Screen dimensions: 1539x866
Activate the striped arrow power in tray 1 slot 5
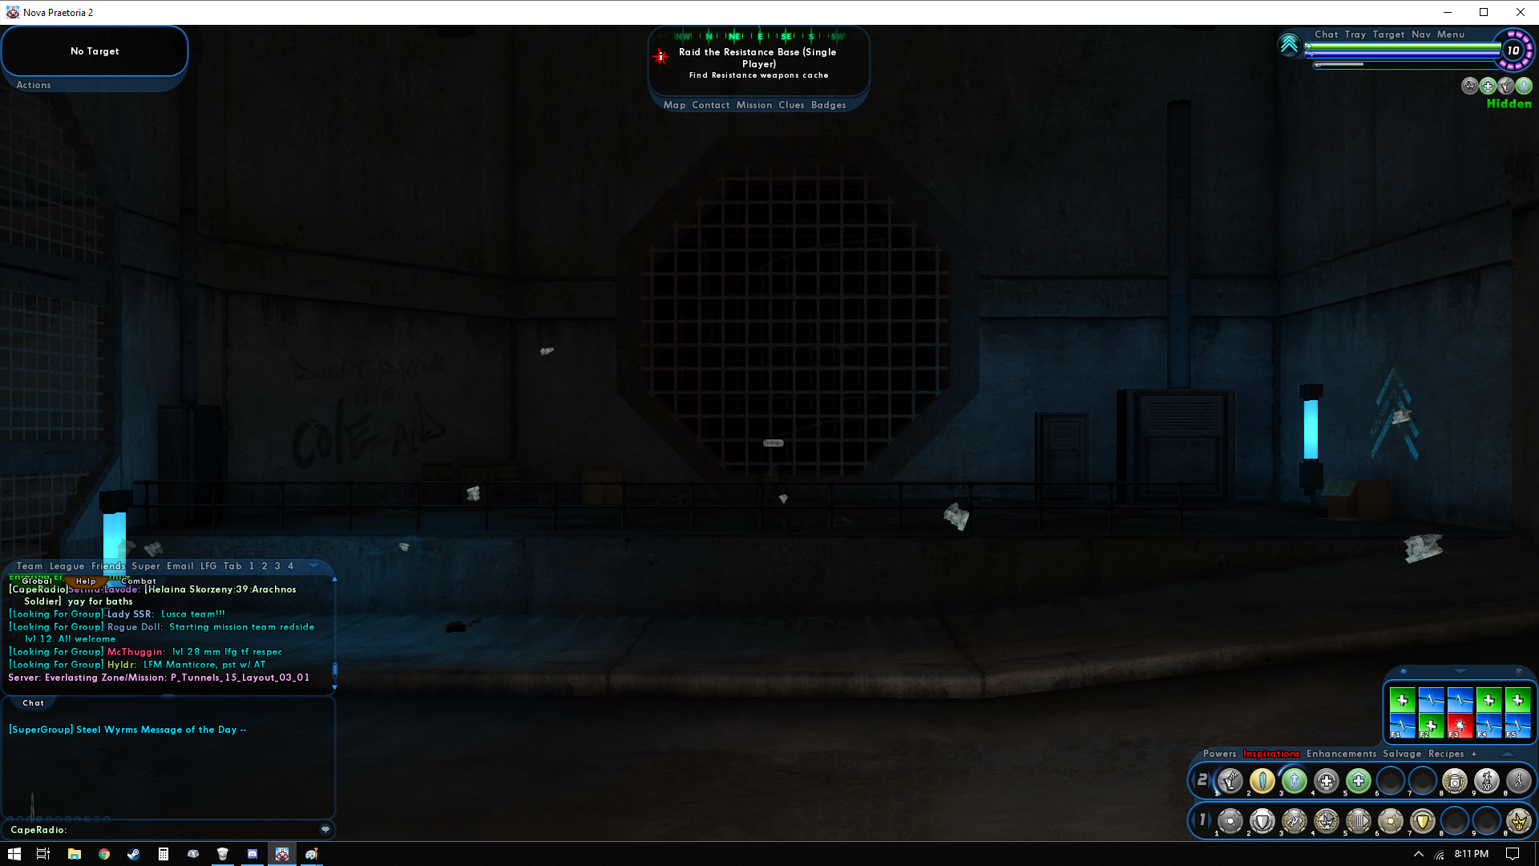[x=1359, y=821]
